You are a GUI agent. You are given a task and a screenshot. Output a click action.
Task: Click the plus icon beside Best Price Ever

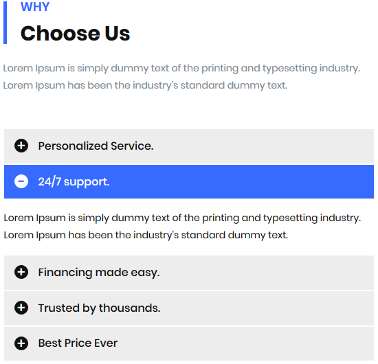(21, 343)
